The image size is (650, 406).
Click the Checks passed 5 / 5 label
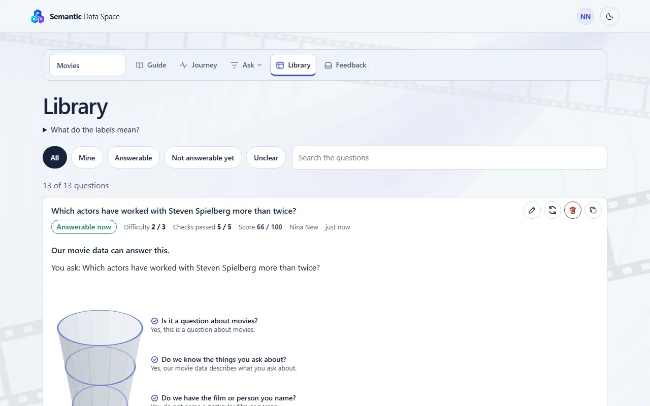tap(202, 227)
